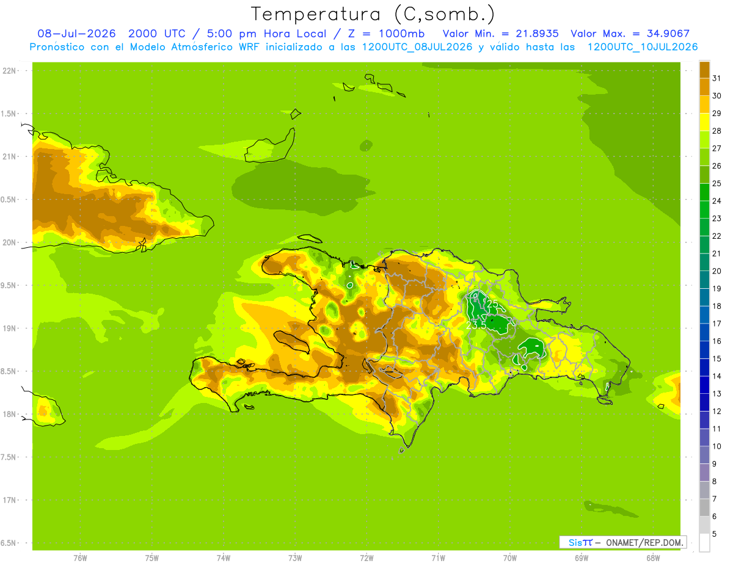Click the 23.5 contour label on map
The width and height of the screenshot is (733, 566).
[x=476, y=326]
